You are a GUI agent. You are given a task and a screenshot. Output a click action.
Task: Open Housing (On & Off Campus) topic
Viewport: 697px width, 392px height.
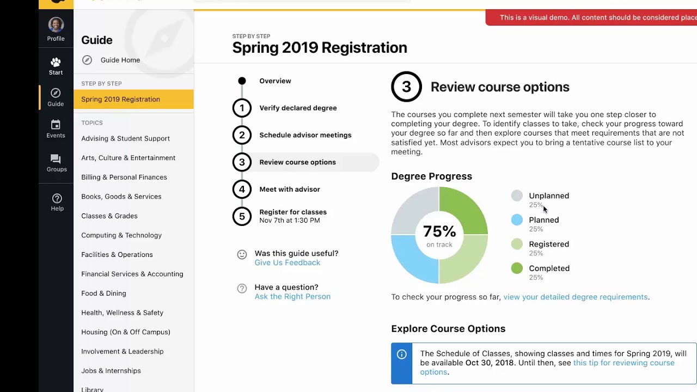(126, 332)
